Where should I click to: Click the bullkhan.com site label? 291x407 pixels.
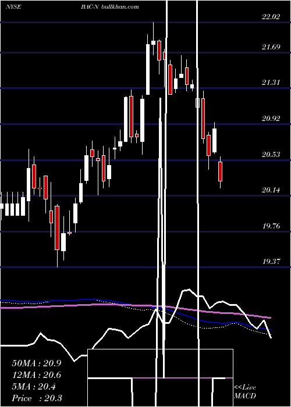pos(119,7)
